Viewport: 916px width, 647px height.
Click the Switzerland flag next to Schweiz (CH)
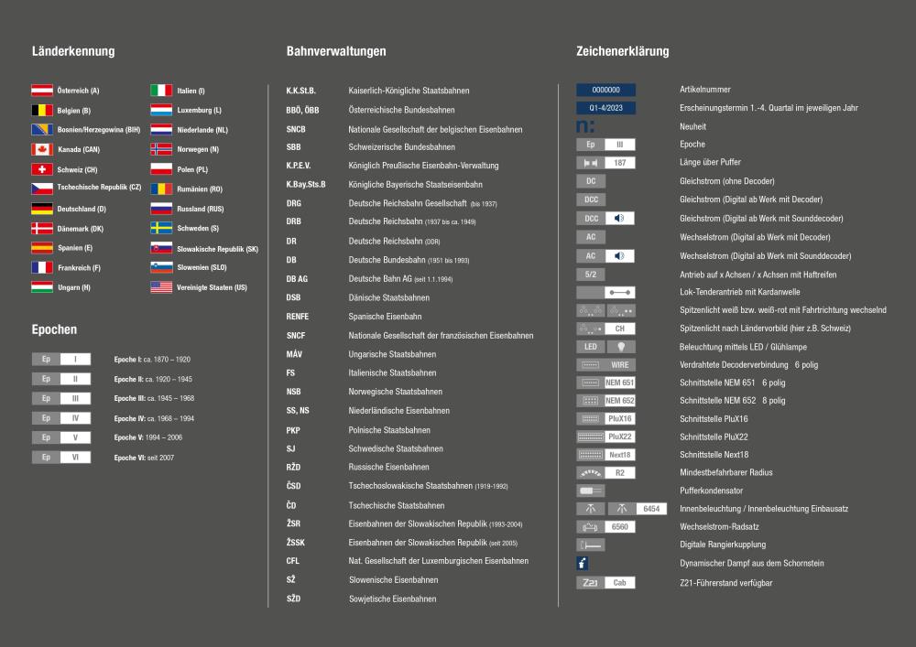click(42, 169)
